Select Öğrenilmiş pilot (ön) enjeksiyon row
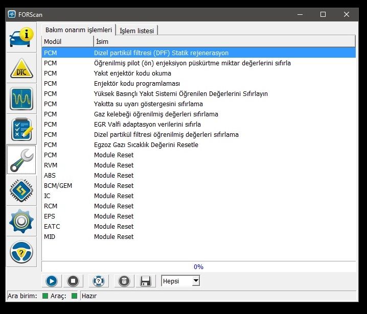The image size is (367, 314). click(x=199, y=63)
